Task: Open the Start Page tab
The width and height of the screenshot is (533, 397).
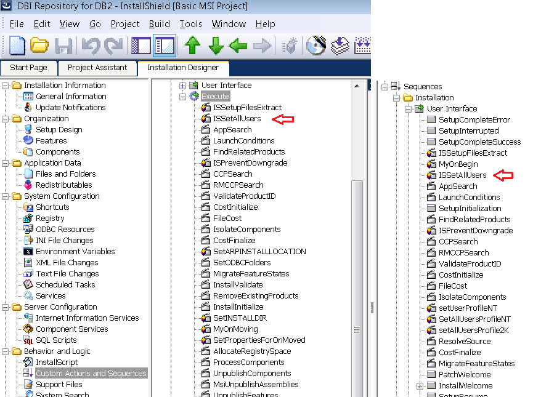Action: coord(28,68)
